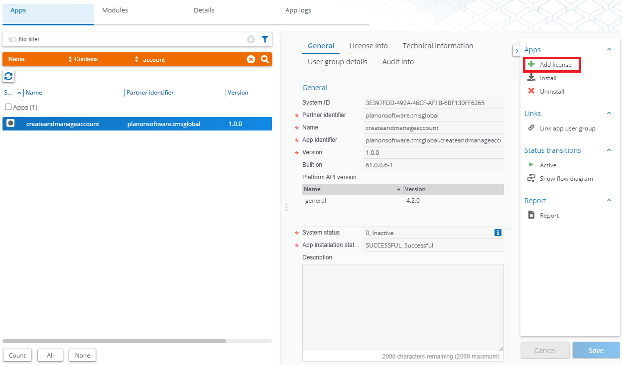Clear the No filter field icon
The height and width of the screenshot is (365, 622).
[251, 39]
